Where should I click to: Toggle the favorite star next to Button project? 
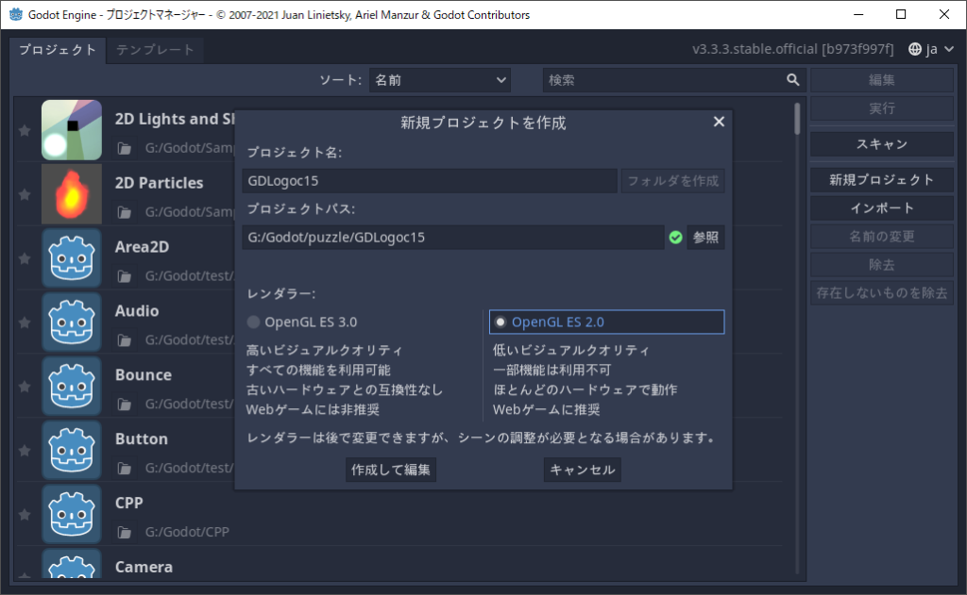click(x=25, y=450)
